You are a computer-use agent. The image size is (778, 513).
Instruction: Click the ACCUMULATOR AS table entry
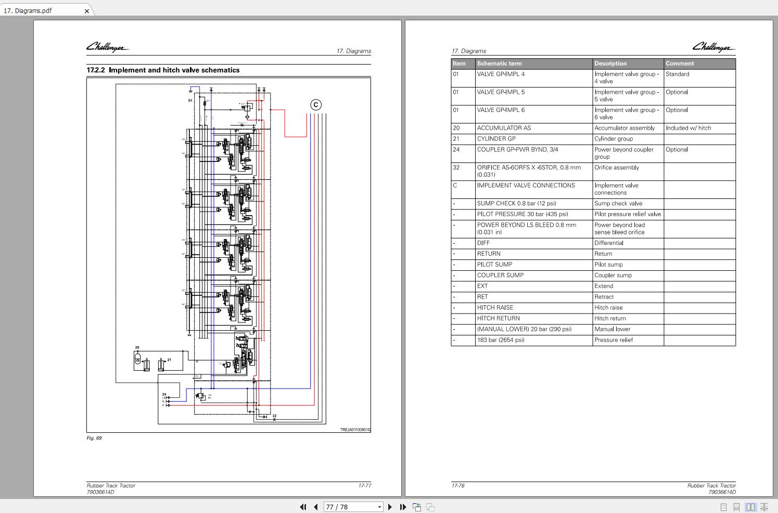point(504,128)
